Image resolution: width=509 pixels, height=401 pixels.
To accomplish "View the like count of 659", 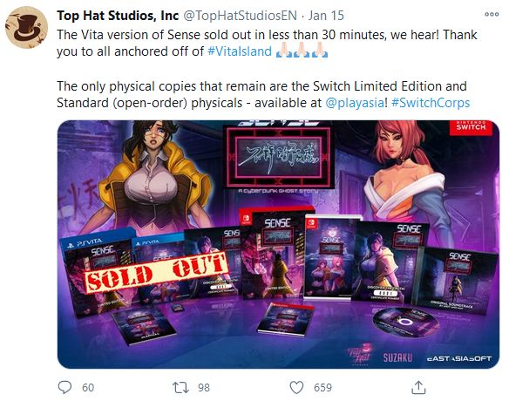I will click(x=322, y=387).
